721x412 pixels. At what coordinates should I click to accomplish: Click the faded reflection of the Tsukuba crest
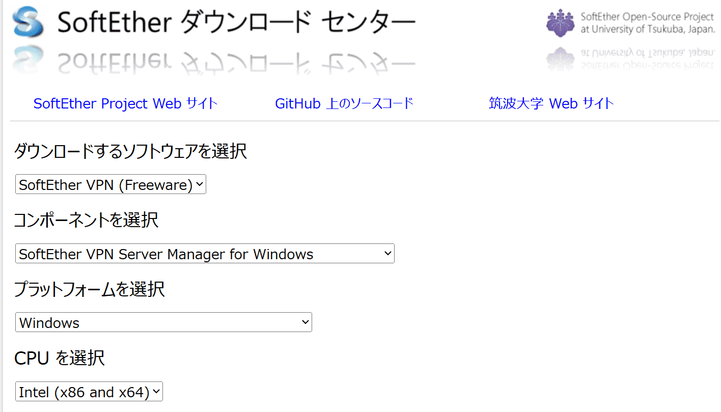pos(560,58)
